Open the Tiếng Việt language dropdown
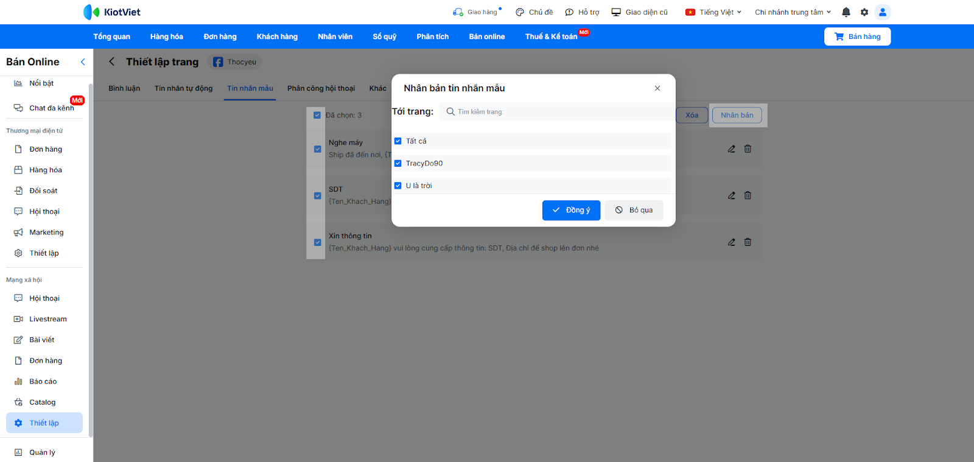 713,12
